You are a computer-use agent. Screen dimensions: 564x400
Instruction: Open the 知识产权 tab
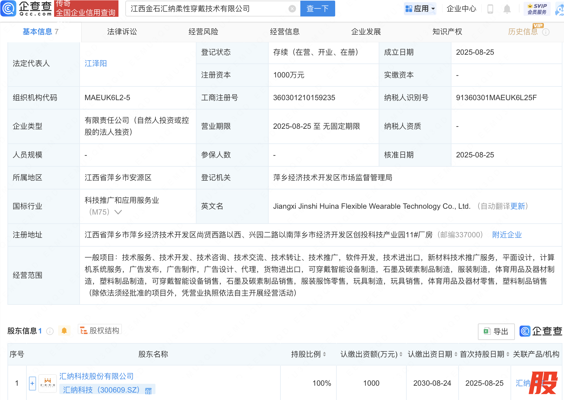(447, 32)
